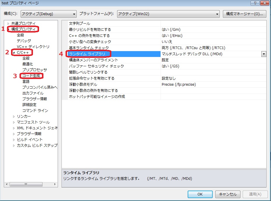Select the デバッグ tree item
Screen dimensions: 271x201
[24, 41]
